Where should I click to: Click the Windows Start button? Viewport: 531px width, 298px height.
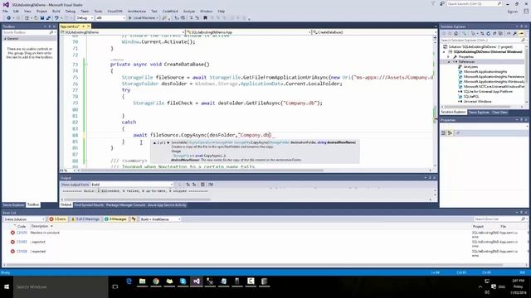7,287
